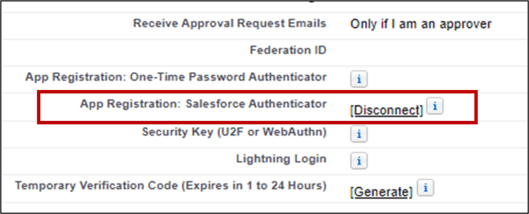The height and width of the screenshot is (214, 529).
Task: Click the 'App Registration: Salesforce Authenticator' label
Action: coord(203,104)
